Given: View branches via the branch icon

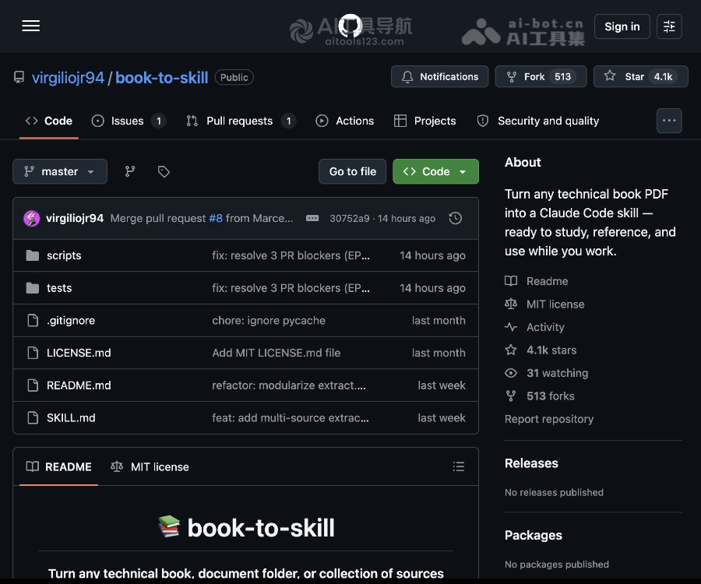Looking at the screenshot, I should click(129, 171).
